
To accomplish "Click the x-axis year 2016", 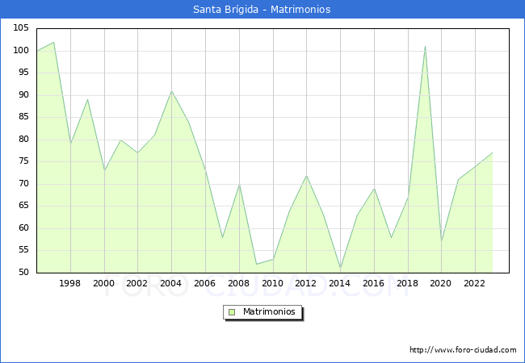I will [x=373, y=283].
